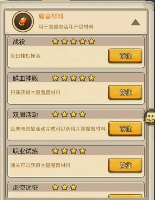
Task: Click the partially visible 前往 button under 虚空远征
Action: click(125, 196)
